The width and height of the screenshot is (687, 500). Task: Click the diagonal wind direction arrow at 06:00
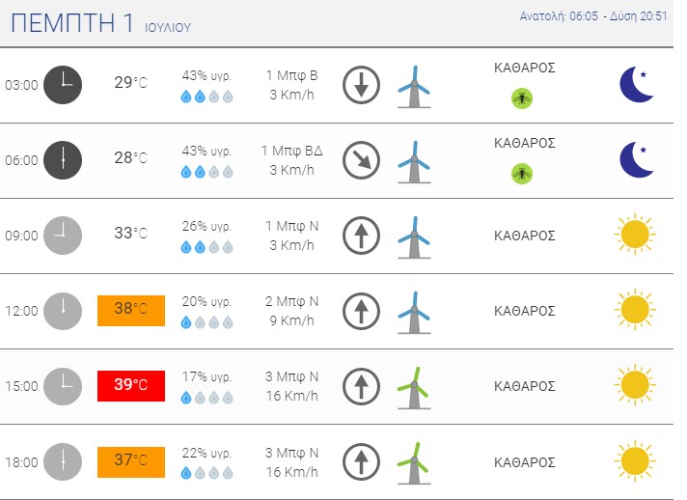361,160
